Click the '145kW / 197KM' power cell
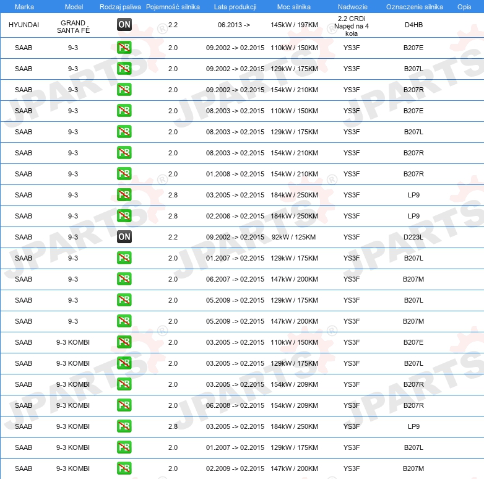The width and height of the screenshot is (484, 479). click(294, 25)
